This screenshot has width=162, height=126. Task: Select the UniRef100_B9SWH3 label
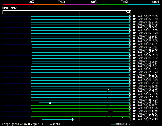pos(145,75)
